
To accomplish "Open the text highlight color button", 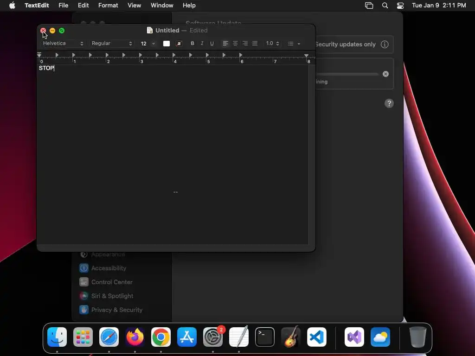I will [x=179, y=44].
